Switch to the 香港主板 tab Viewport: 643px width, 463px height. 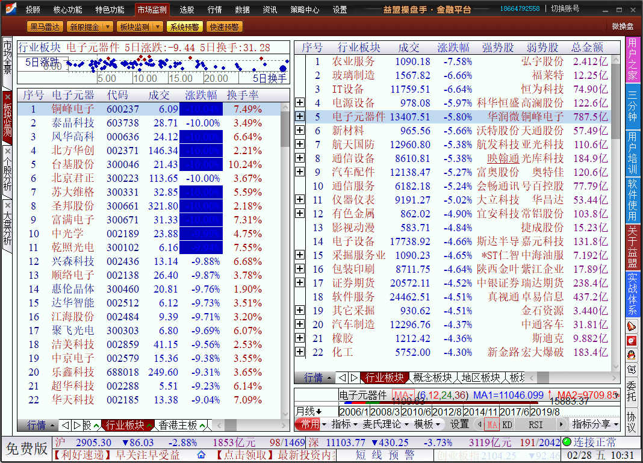(x=178, y=425)
